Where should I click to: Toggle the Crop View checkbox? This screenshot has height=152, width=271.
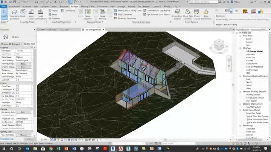(x=17, y=86)
